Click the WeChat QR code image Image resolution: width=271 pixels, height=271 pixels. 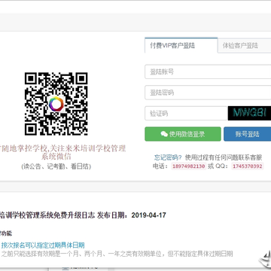tap(56, 104)
